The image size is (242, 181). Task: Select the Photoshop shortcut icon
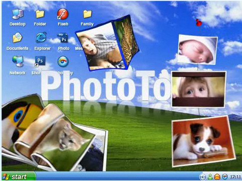point(40,61)
